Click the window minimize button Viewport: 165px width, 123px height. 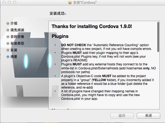[x=9, y=2]
